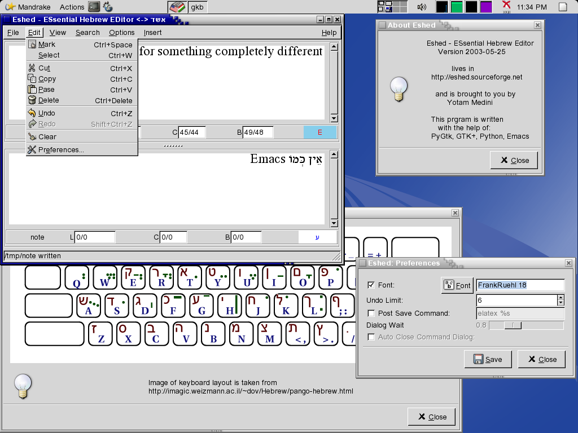Click the eshed.sourceforge.net URL text
The height and width of the screenshot is (433, 578).
click(476, 77)
